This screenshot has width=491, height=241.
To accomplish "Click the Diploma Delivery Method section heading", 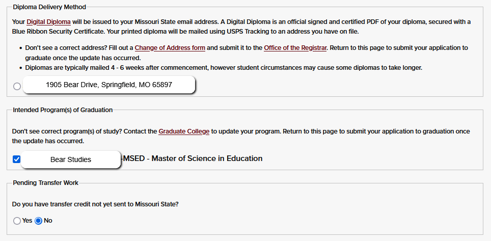I will coord(49,7).
